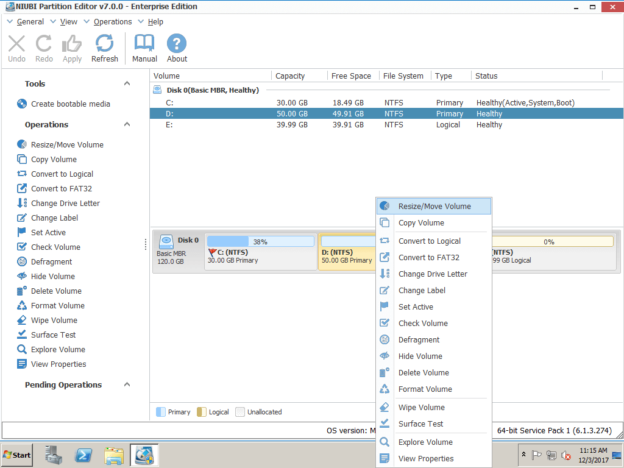624x468 pixels.
Task: Click Set Active flag icon in sidebar
Action: (x=22, y=232)
